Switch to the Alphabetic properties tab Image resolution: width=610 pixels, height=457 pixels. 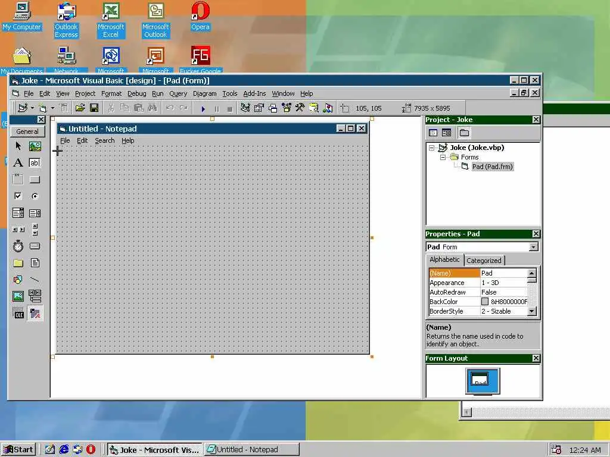tap(444, 259)
